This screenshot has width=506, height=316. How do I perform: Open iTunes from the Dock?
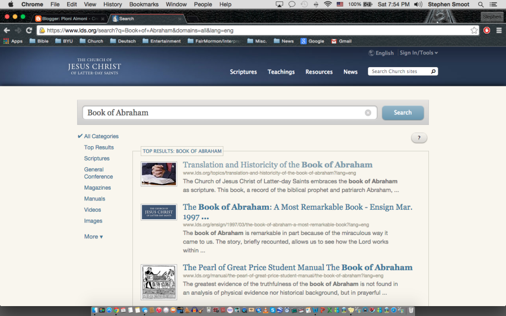click(159, 310)
